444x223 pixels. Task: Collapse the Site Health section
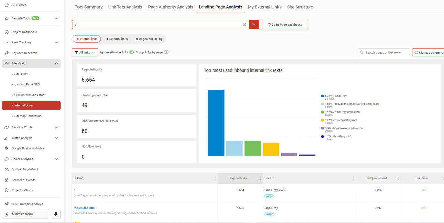(x=57, y=63)
